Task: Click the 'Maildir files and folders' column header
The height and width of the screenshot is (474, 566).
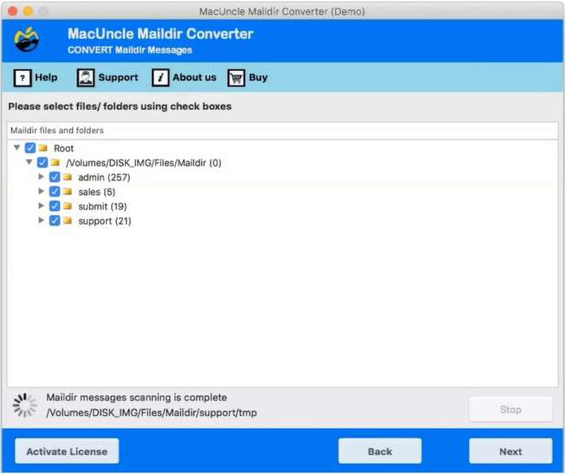Action: [283, 130]
